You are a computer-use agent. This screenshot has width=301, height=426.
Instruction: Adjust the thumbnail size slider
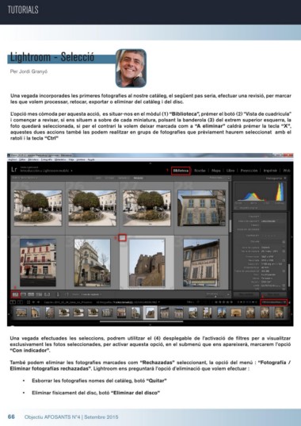pyautogui.click(x=215, y=295)
